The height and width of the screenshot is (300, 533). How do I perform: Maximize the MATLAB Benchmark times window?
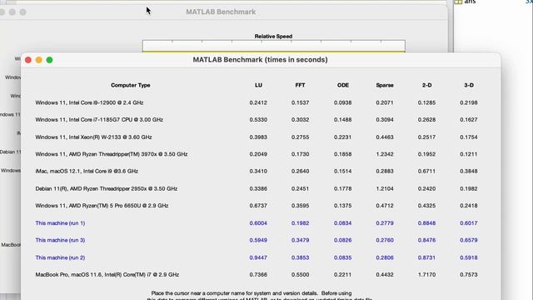tap(49, 60)
